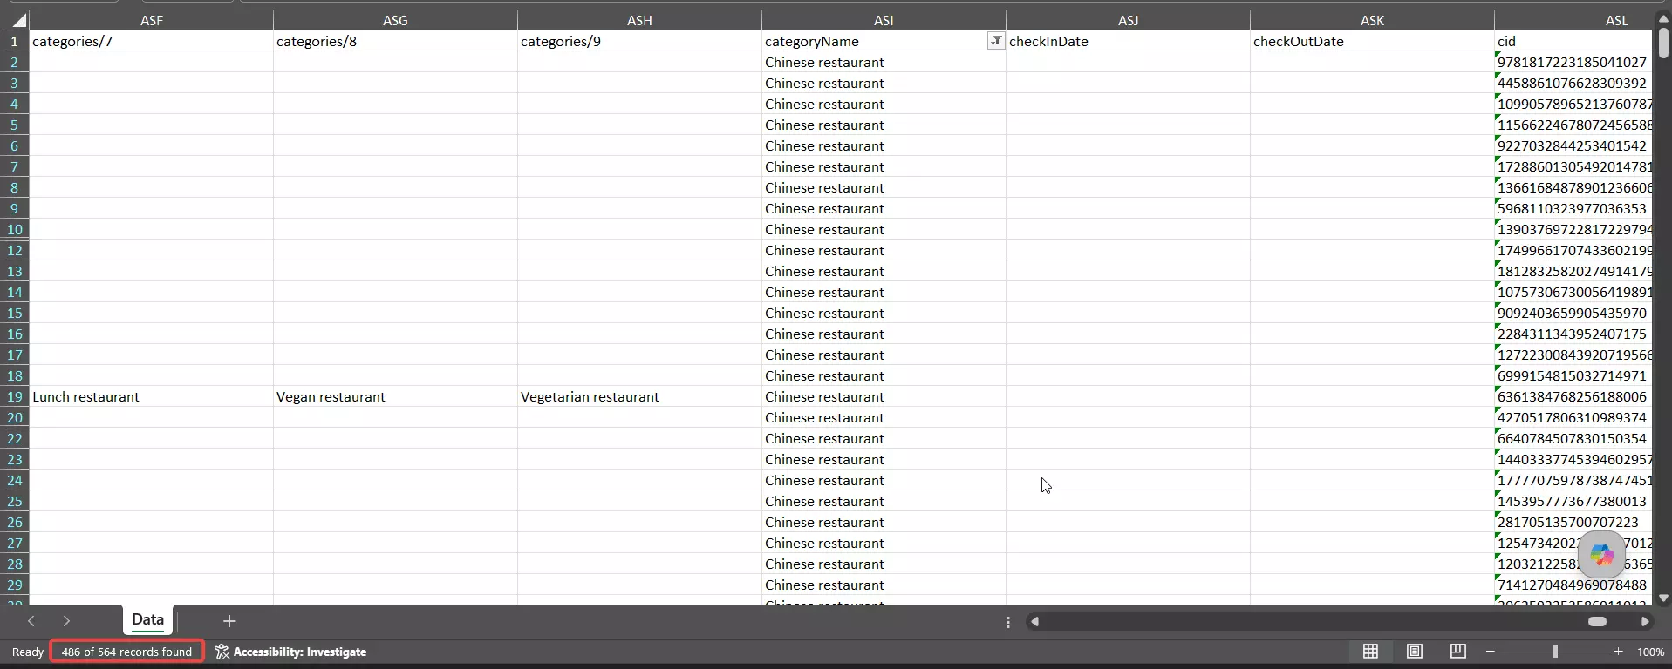The width and height of the screenshot is (1672, 669).
Task: Open the Data sheet tab
Action: (x=147, y=620)
